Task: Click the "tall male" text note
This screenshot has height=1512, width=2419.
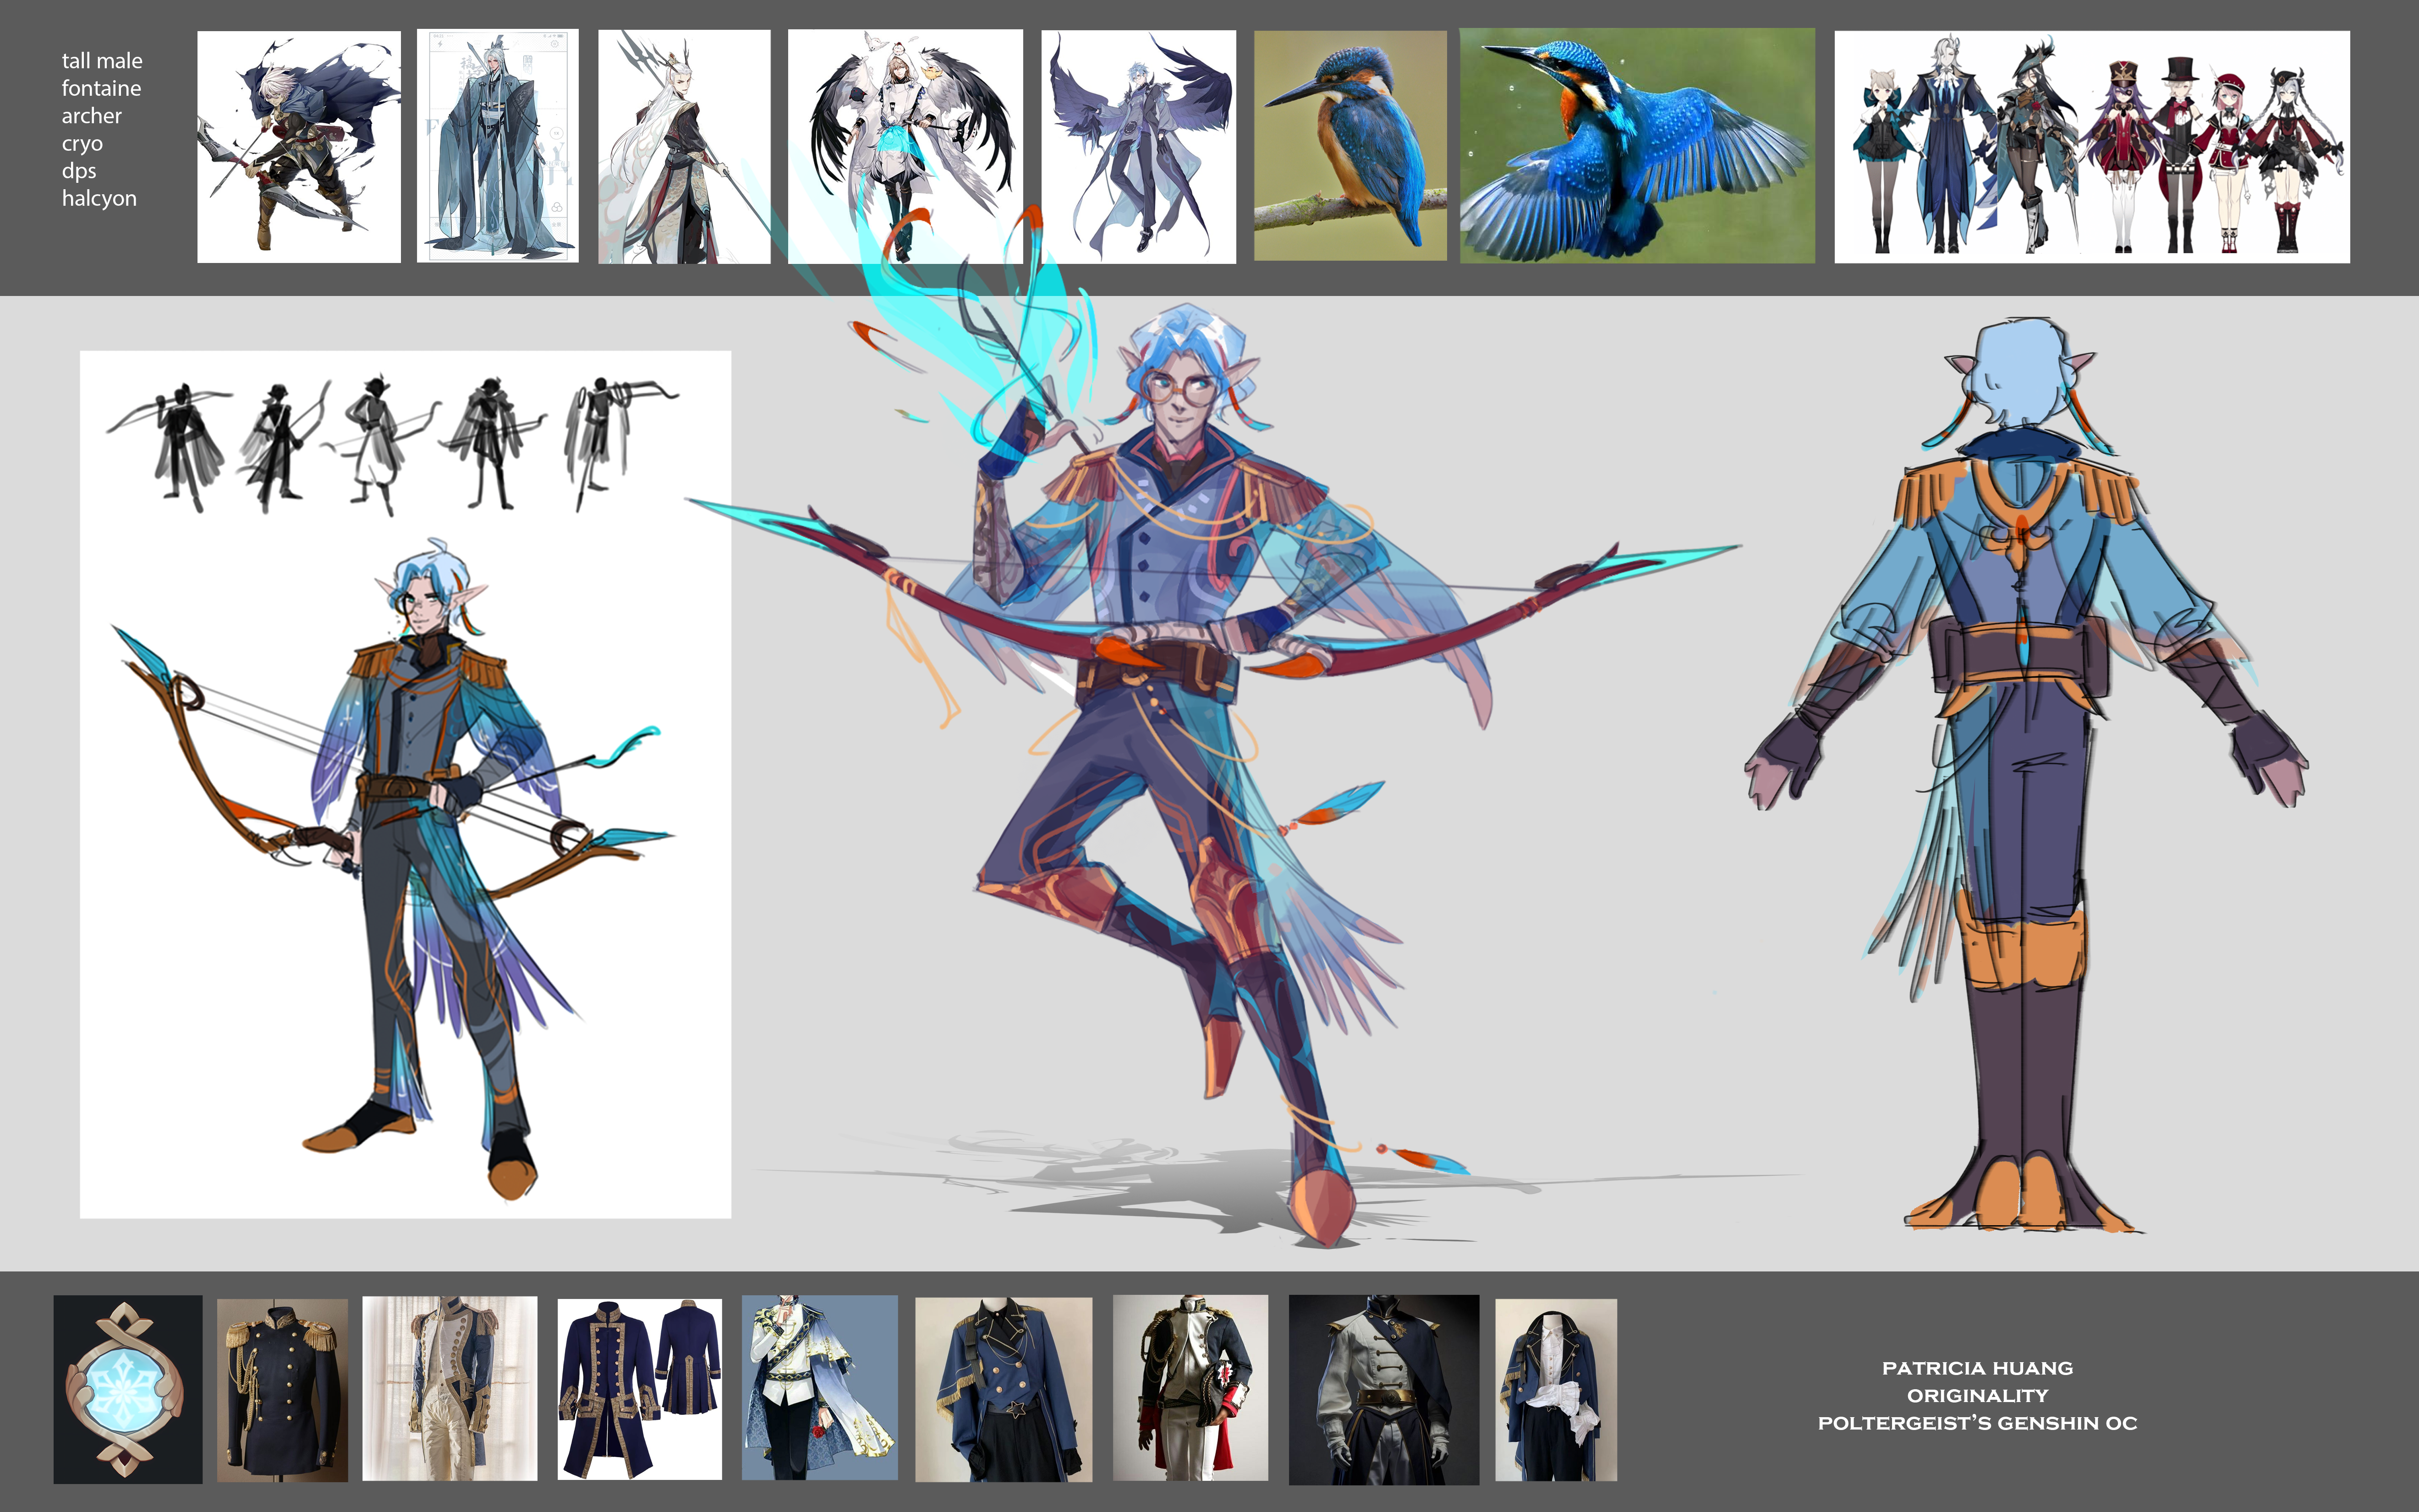Action: tap(102, 61)
